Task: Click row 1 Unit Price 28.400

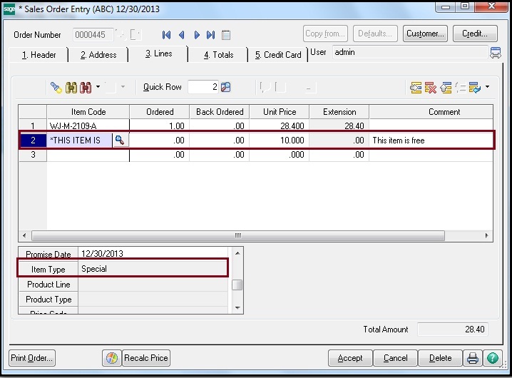Action: point(280,126)
